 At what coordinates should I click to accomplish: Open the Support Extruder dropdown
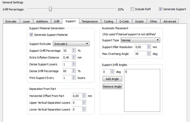(x=71, y=44)
